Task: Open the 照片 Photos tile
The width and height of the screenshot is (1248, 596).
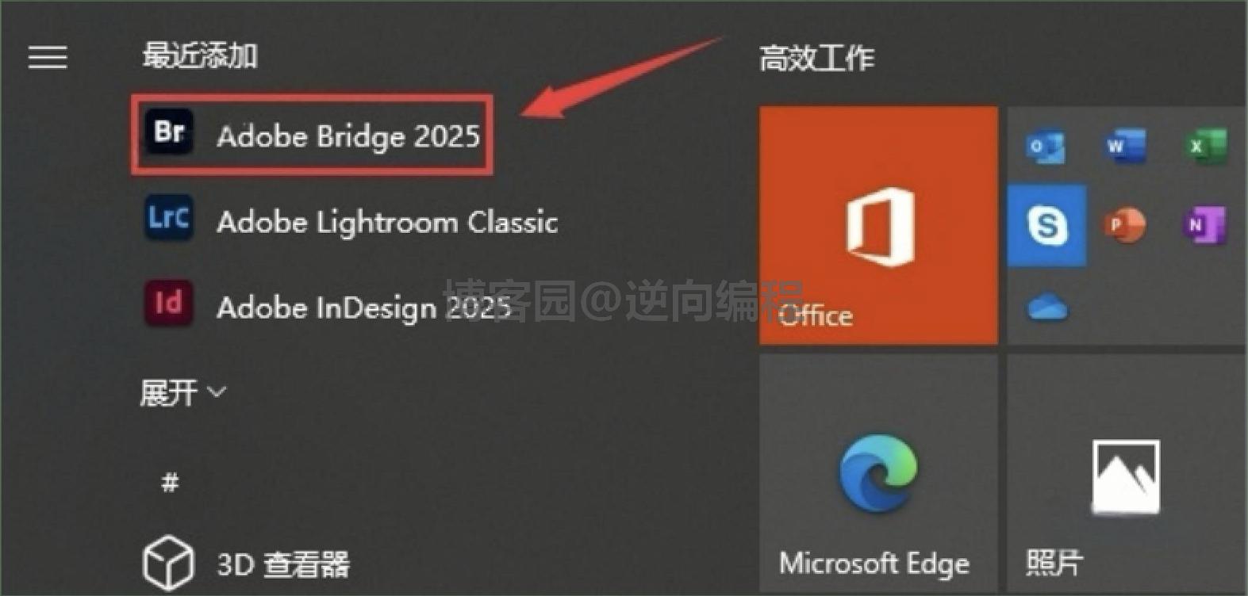Action: click(x=1127, y=474)
